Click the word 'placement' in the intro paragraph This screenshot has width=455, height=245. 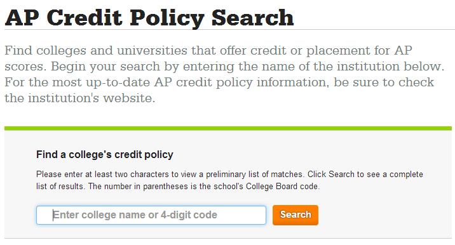(x=338, y=51)
